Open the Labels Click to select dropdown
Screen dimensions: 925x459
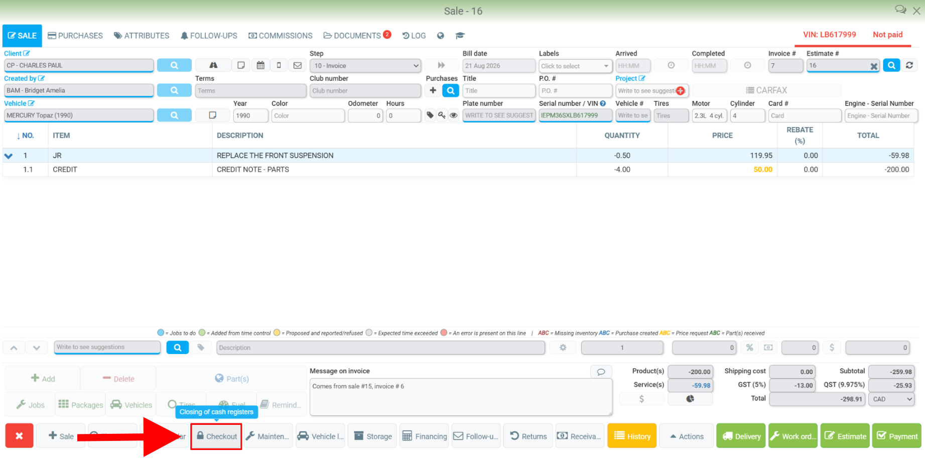point(576,66)
